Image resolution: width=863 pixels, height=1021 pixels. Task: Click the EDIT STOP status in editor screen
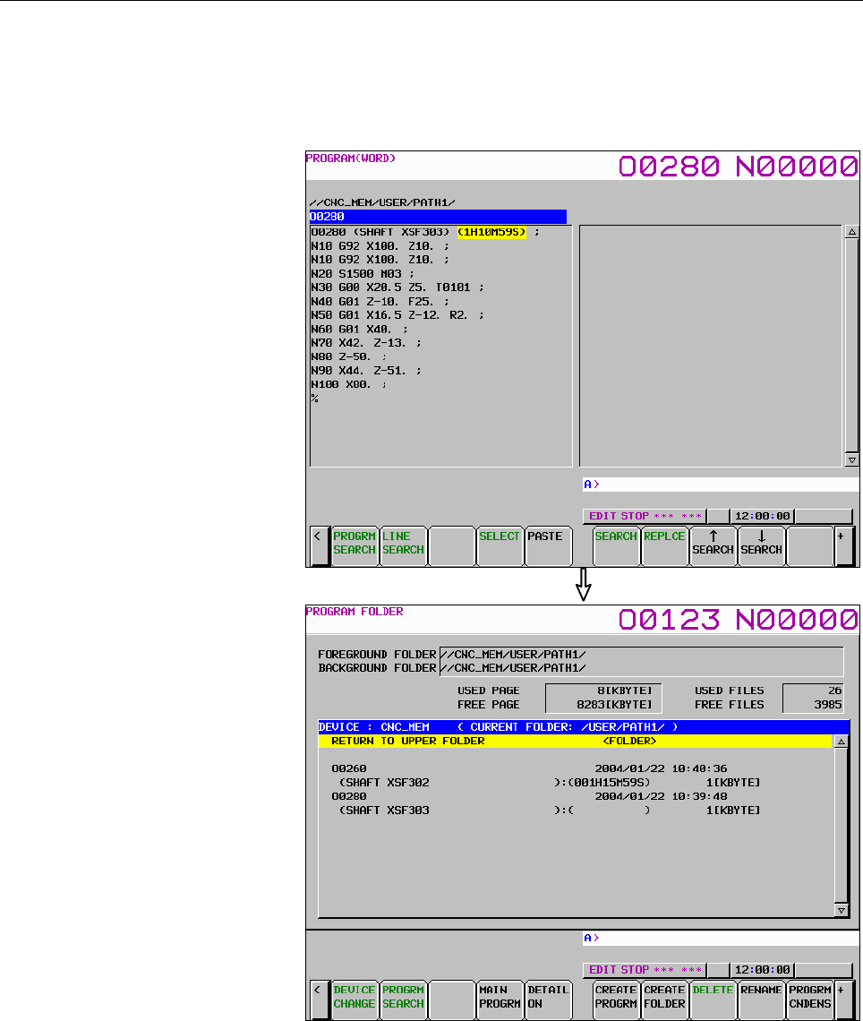[x=645, y=517]
